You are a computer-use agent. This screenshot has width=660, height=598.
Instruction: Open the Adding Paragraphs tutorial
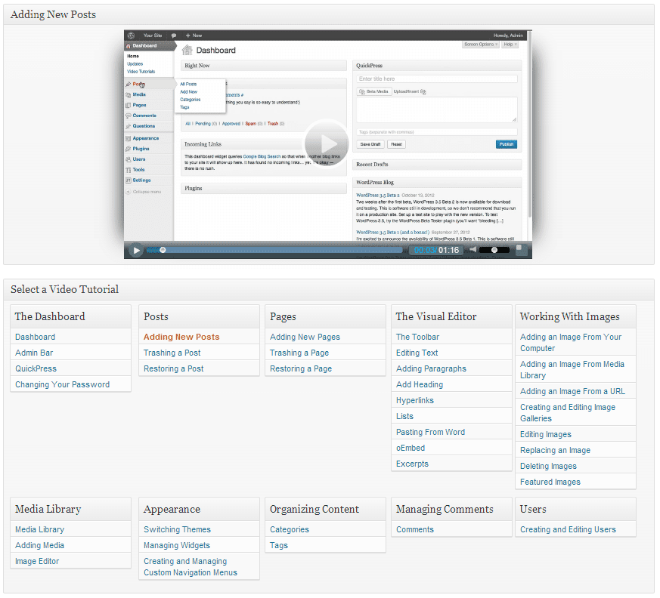431,369
